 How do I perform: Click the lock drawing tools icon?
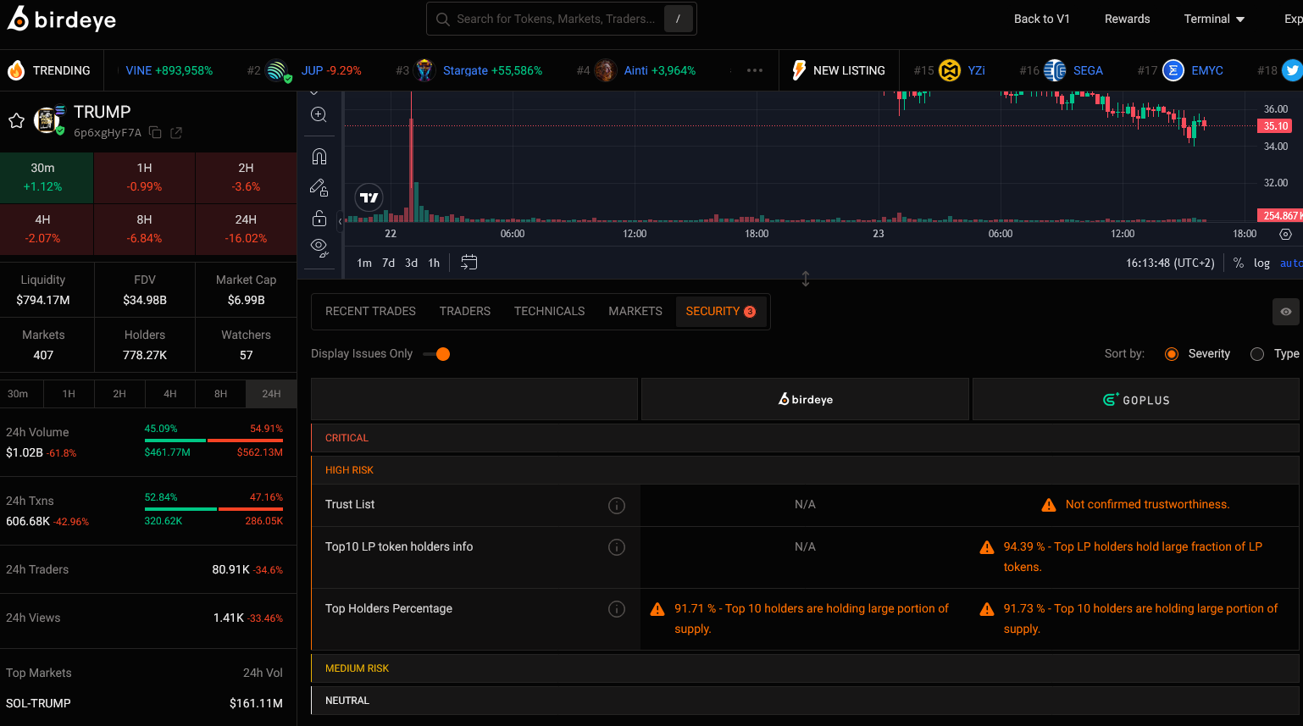point(319,219)
